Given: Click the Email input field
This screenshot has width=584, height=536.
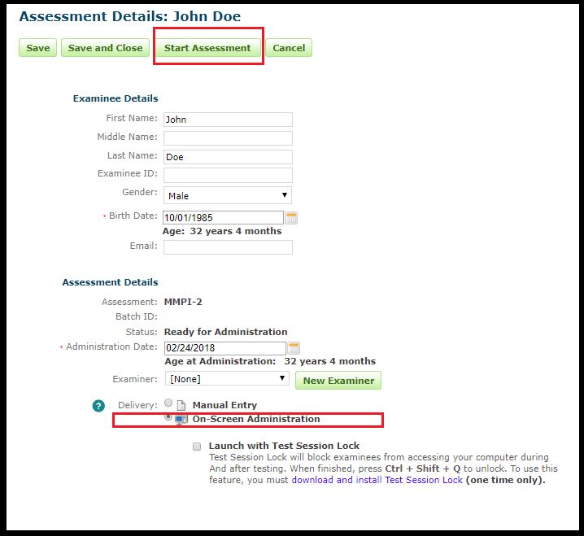Looking at the screenshot, I should 227,246.
